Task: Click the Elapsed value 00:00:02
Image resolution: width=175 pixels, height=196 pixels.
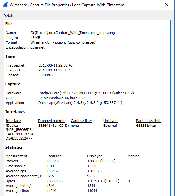Action: pyautogui.click(x=46, y=75)
